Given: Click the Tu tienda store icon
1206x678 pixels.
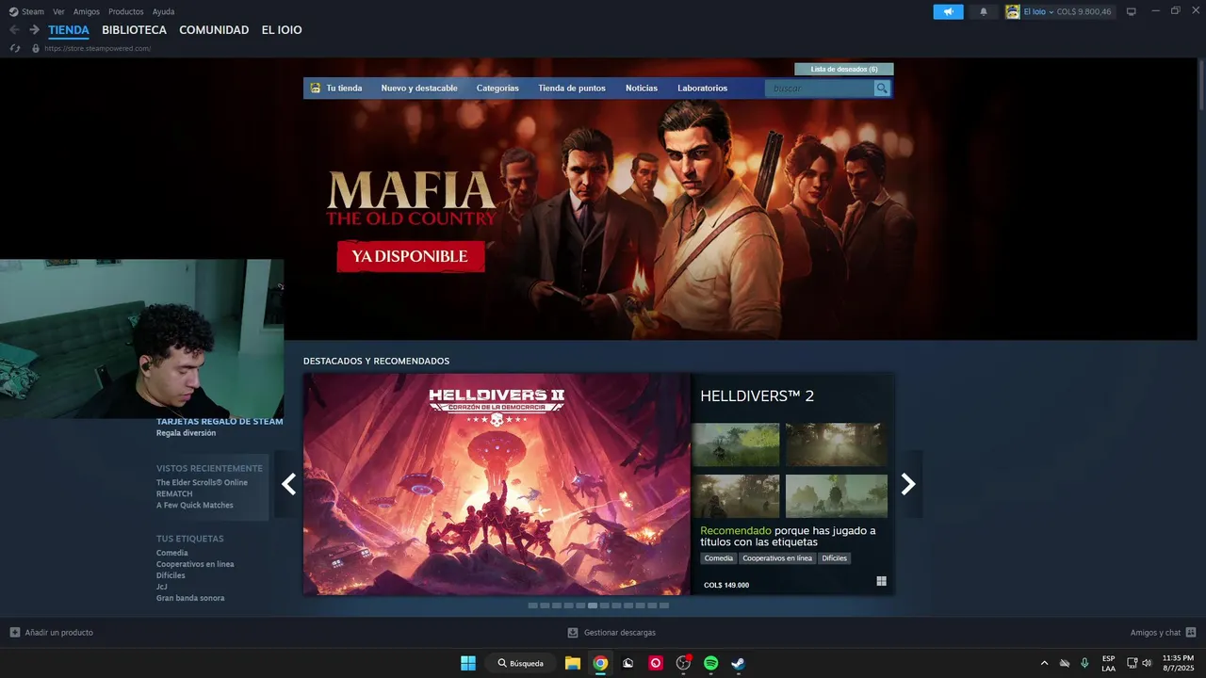Looking at the screenshot, I should click(x=316, y=88).
